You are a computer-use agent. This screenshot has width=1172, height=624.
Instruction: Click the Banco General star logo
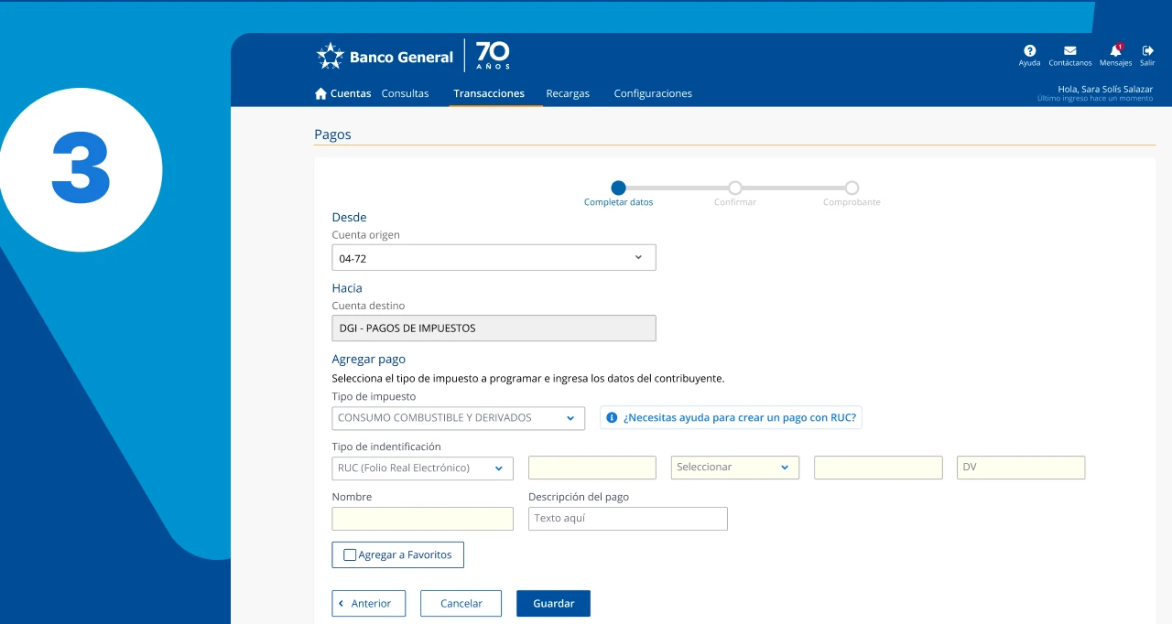[x=330, y=57]
